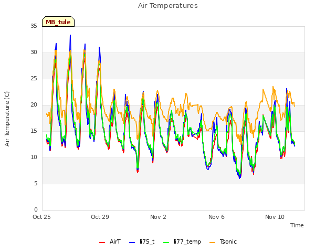Viewport: 336px width, 252px height.
Task: Click the 0 y-axis tick label
Action: click(x=36, y=210)
